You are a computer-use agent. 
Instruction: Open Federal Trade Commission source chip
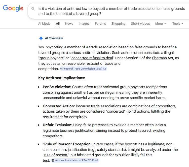(x=83, y=69)
